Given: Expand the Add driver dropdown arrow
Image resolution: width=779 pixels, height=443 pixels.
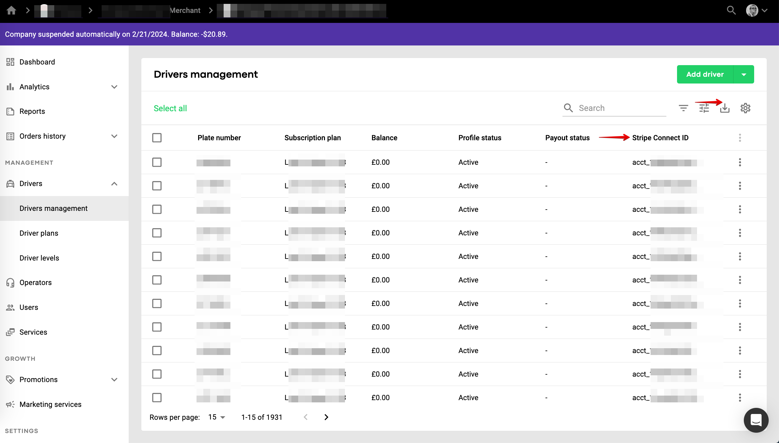Looking at the screenshot, I should tap(744, 74).
